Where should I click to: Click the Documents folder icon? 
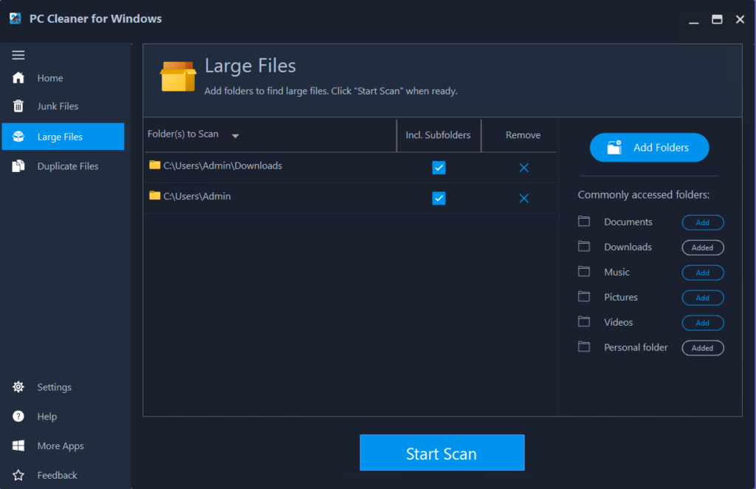tap(584, 221)
